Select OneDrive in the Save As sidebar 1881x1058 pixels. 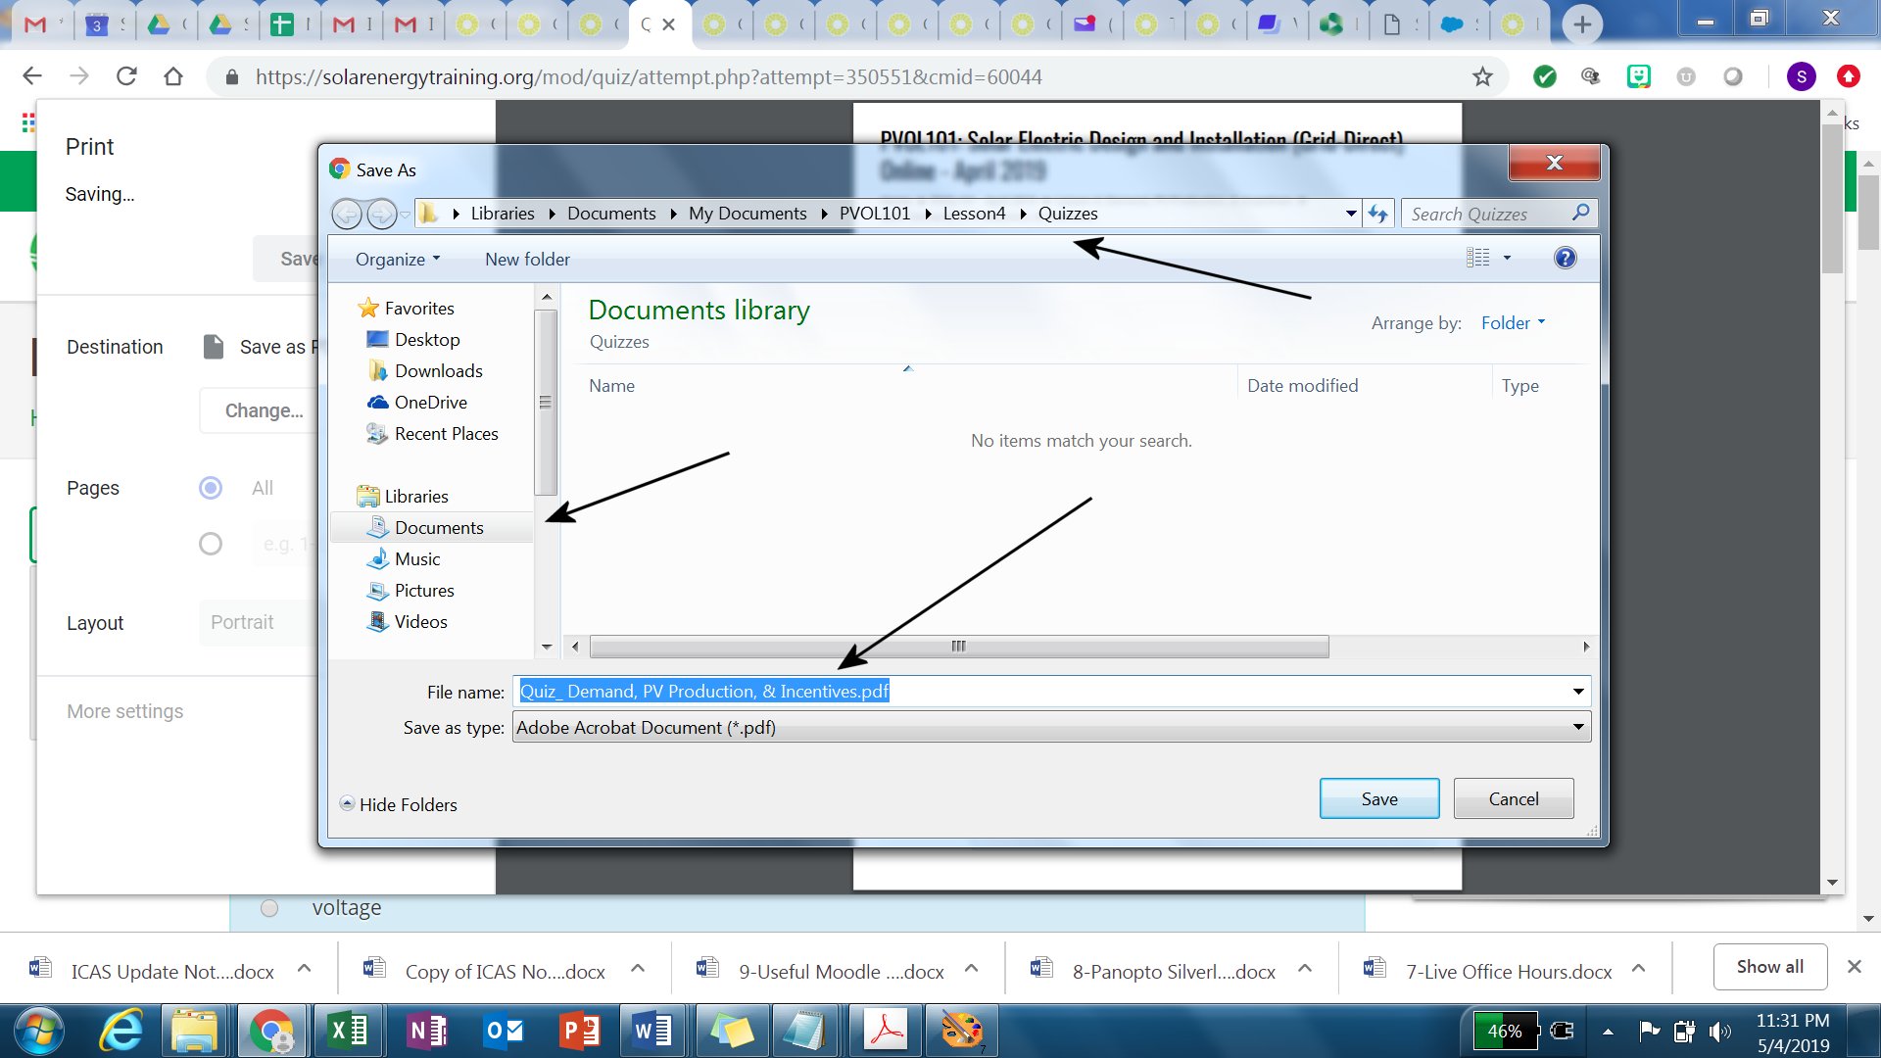(429, 402)
